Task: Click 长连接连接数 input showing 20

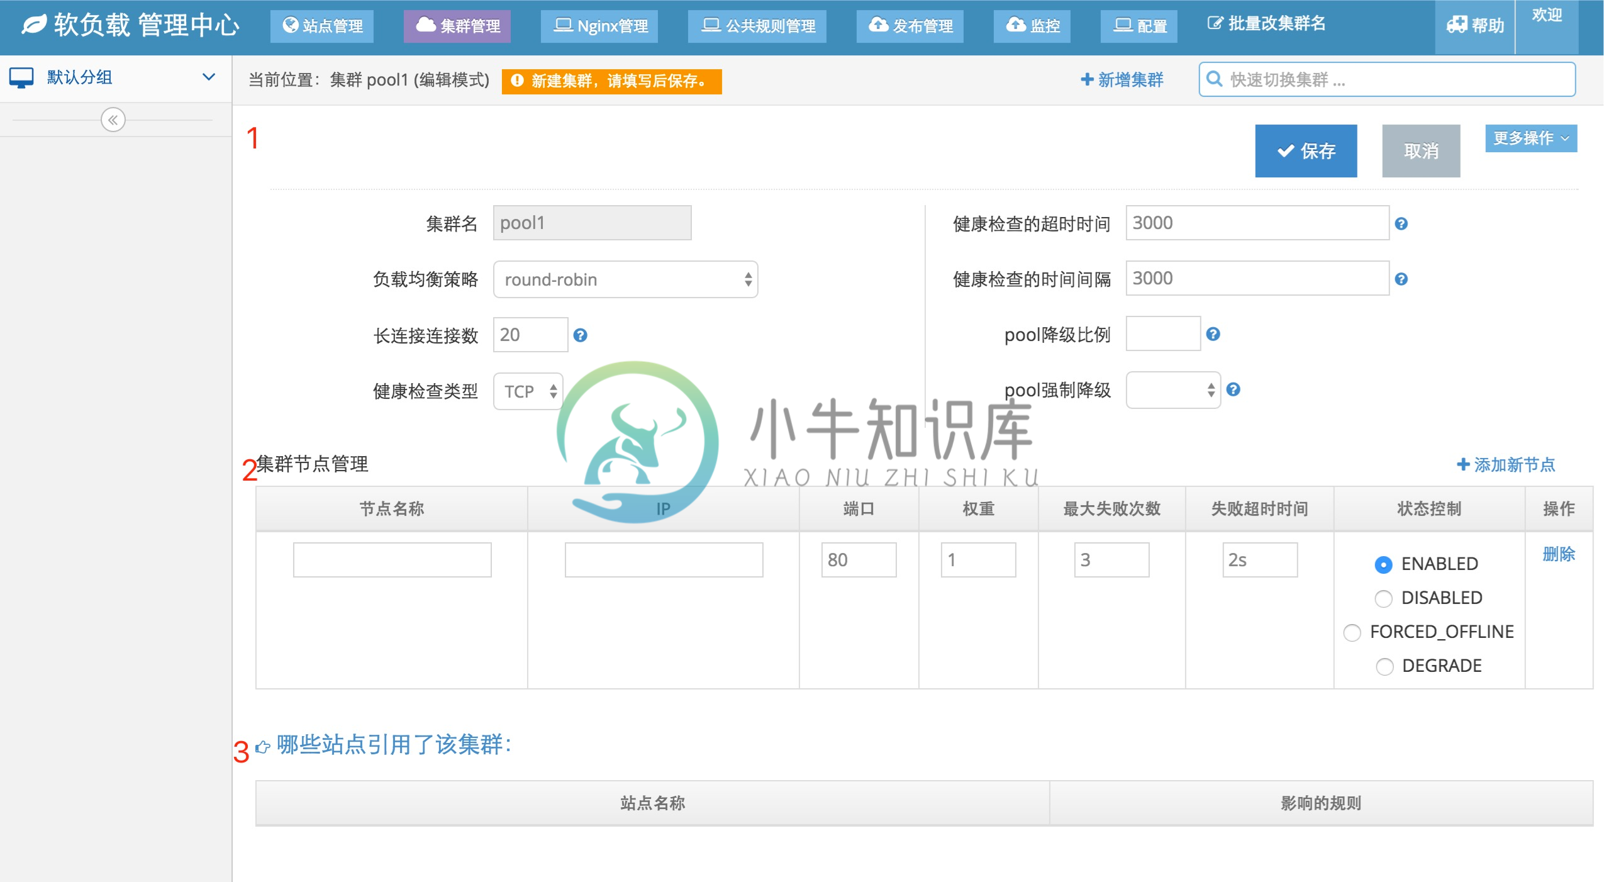Action: pyautogui.click(x=530, y=335)
